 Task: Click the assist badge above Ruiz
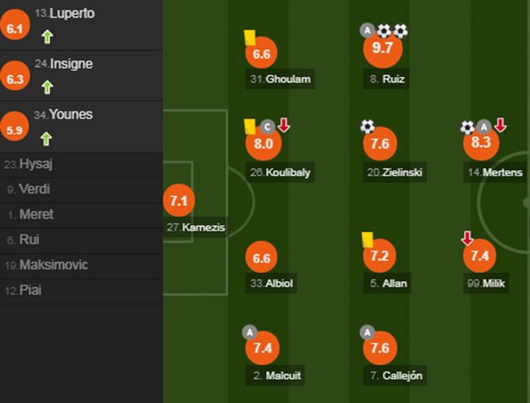[368, 31]
